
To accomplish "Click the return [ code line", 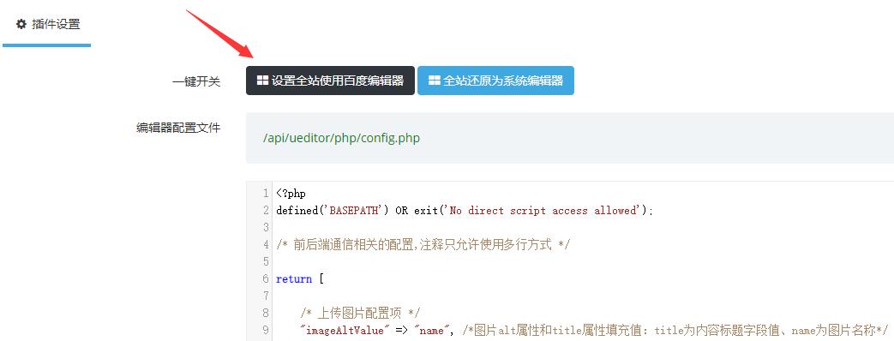I will (300, 279).
